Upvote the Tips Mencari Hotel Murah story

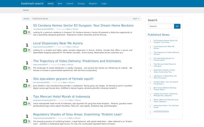coord(25,103)
